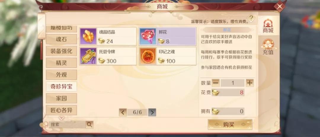Expand more categories with the down chevron
Viewport: 320px width, 137px height.
61,118
